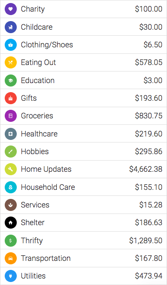Click the green graduation cap Education icon

click(x=11, y=81)
